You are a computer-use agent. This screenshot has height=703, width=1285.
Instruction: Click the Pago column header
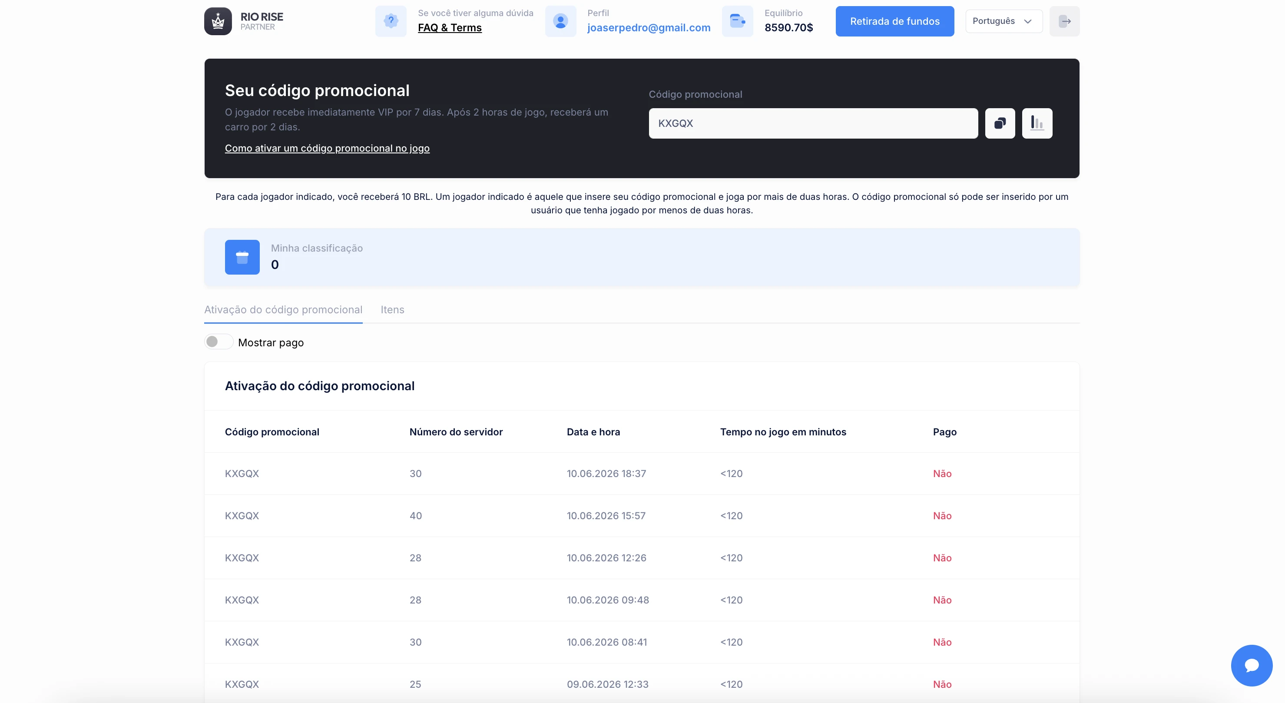(x=945, y=431)
